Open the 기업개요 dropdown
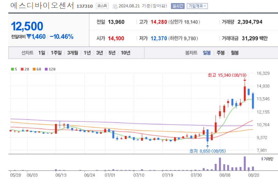Image resolution: width=278 pixels, height=186 pixels. click(197, 6)
